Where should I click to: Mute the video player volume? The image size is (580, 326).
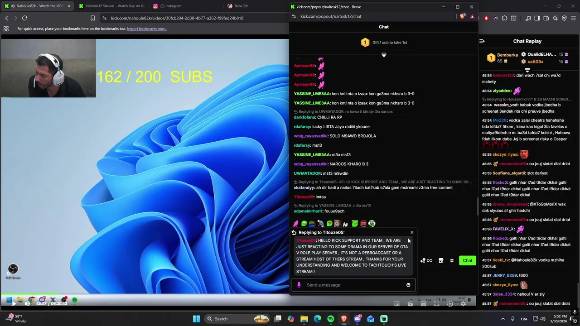[x=27, y=304]
